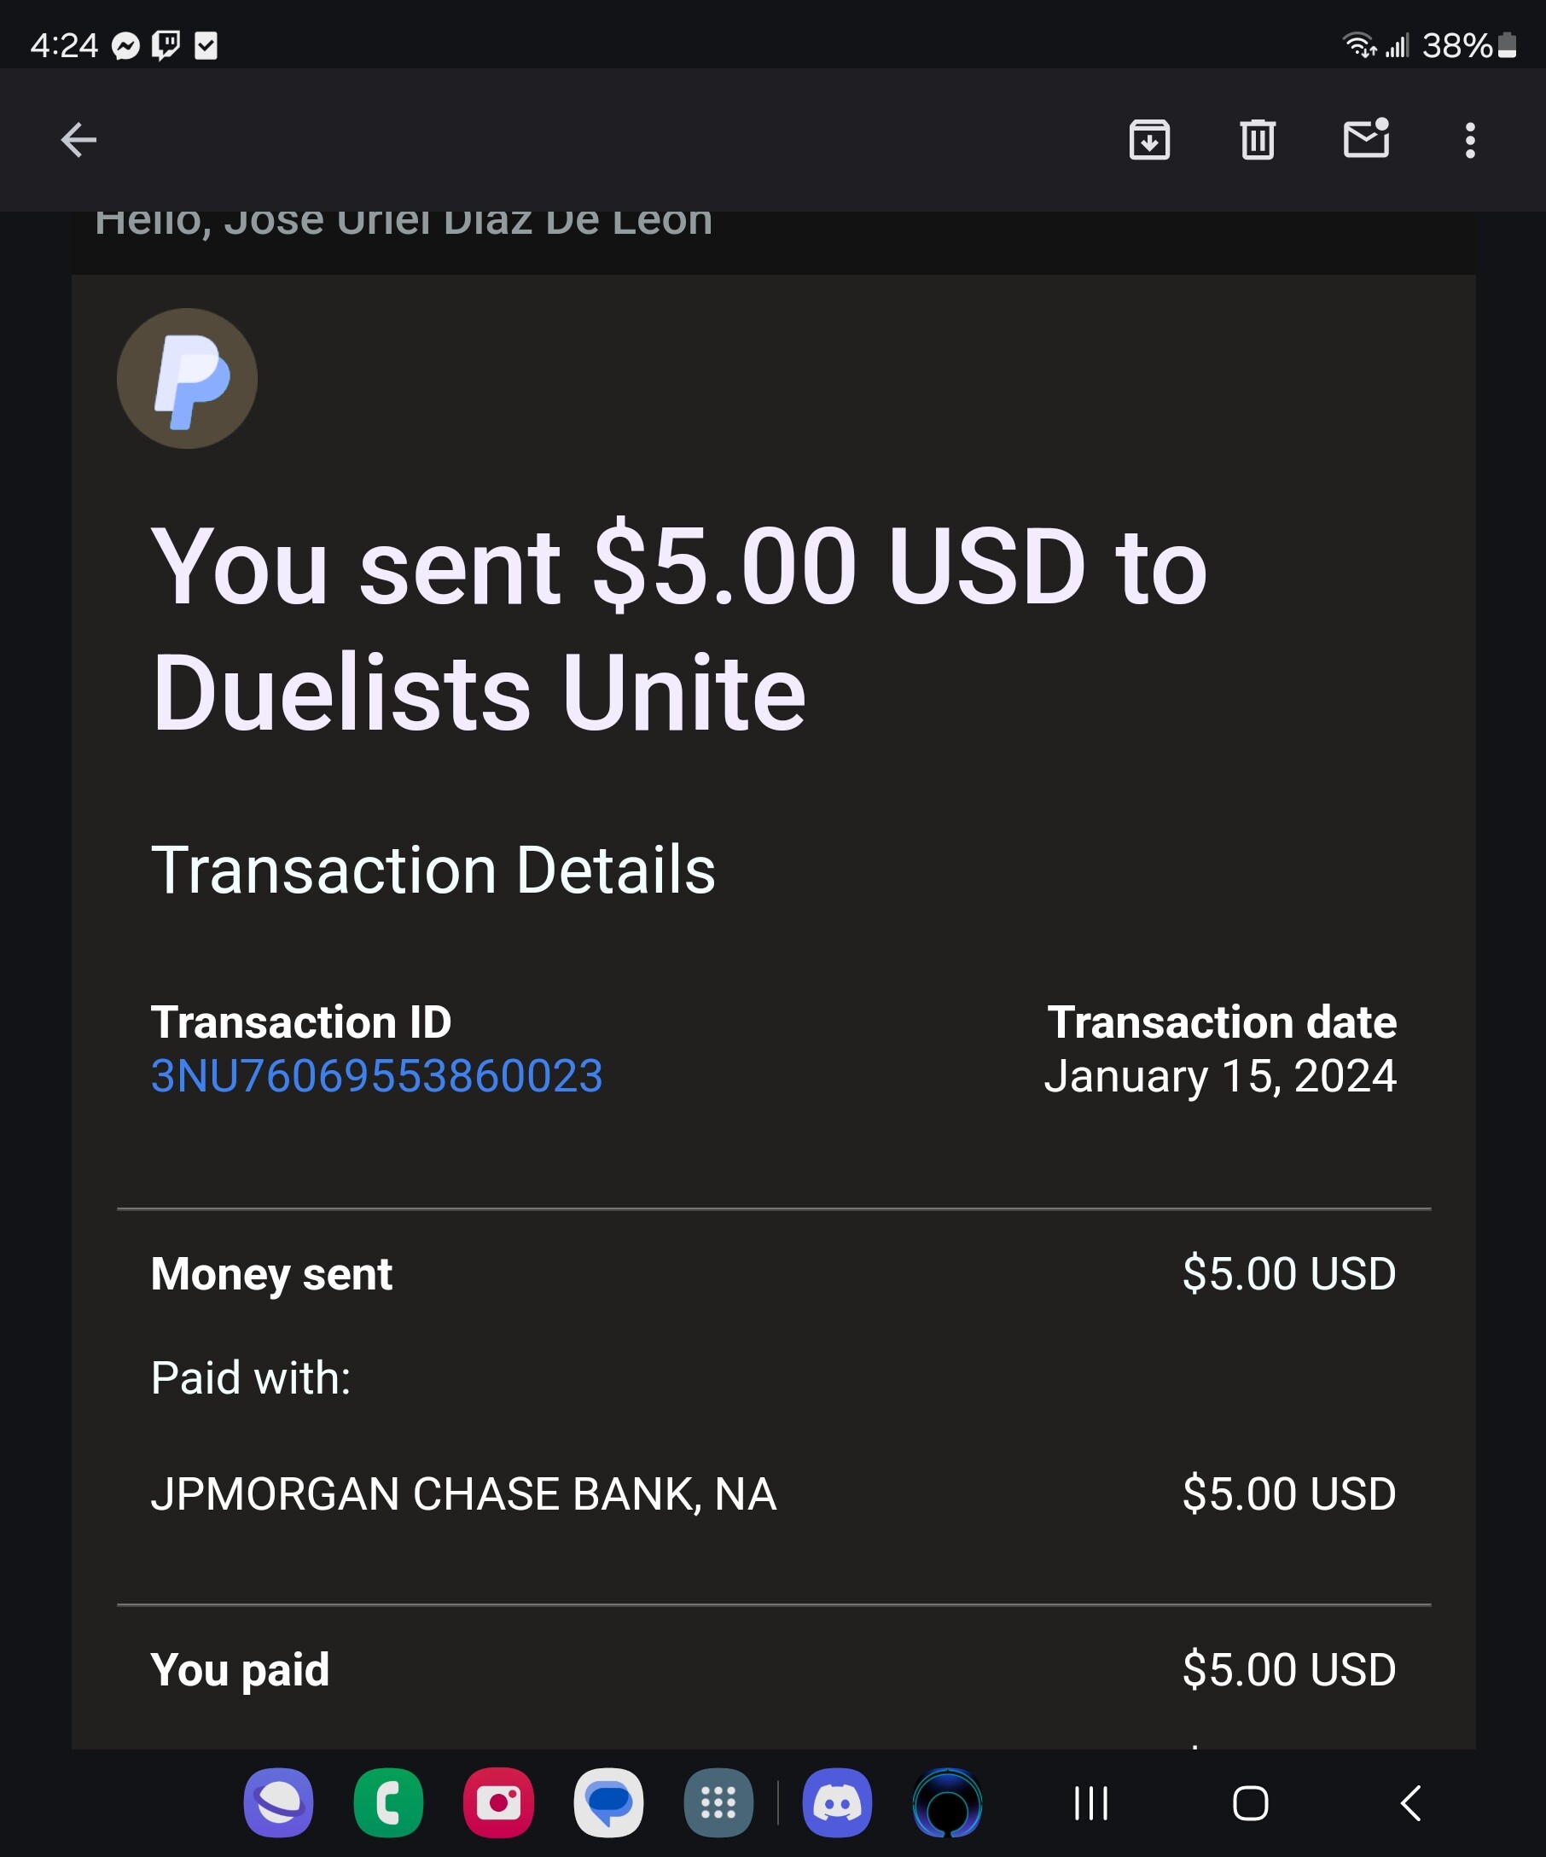Tap the Messenger notification icon
Viewport: 1546px width, 1857px height.
(125, 45)
